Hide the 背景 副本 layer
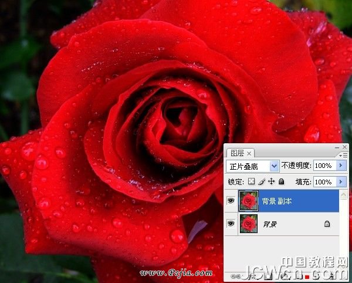 pos(231,201)
